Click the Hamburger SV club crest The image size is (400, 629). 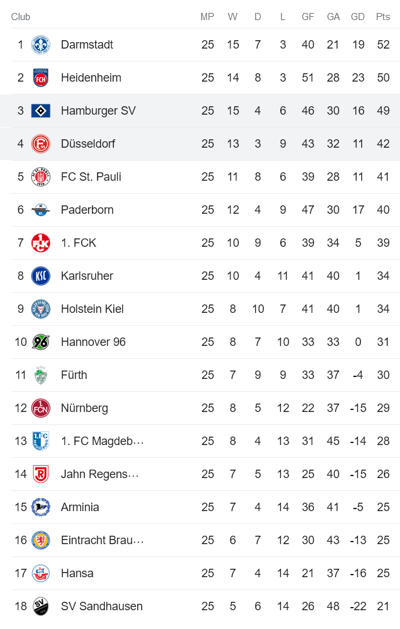click(x=41, y=111)
